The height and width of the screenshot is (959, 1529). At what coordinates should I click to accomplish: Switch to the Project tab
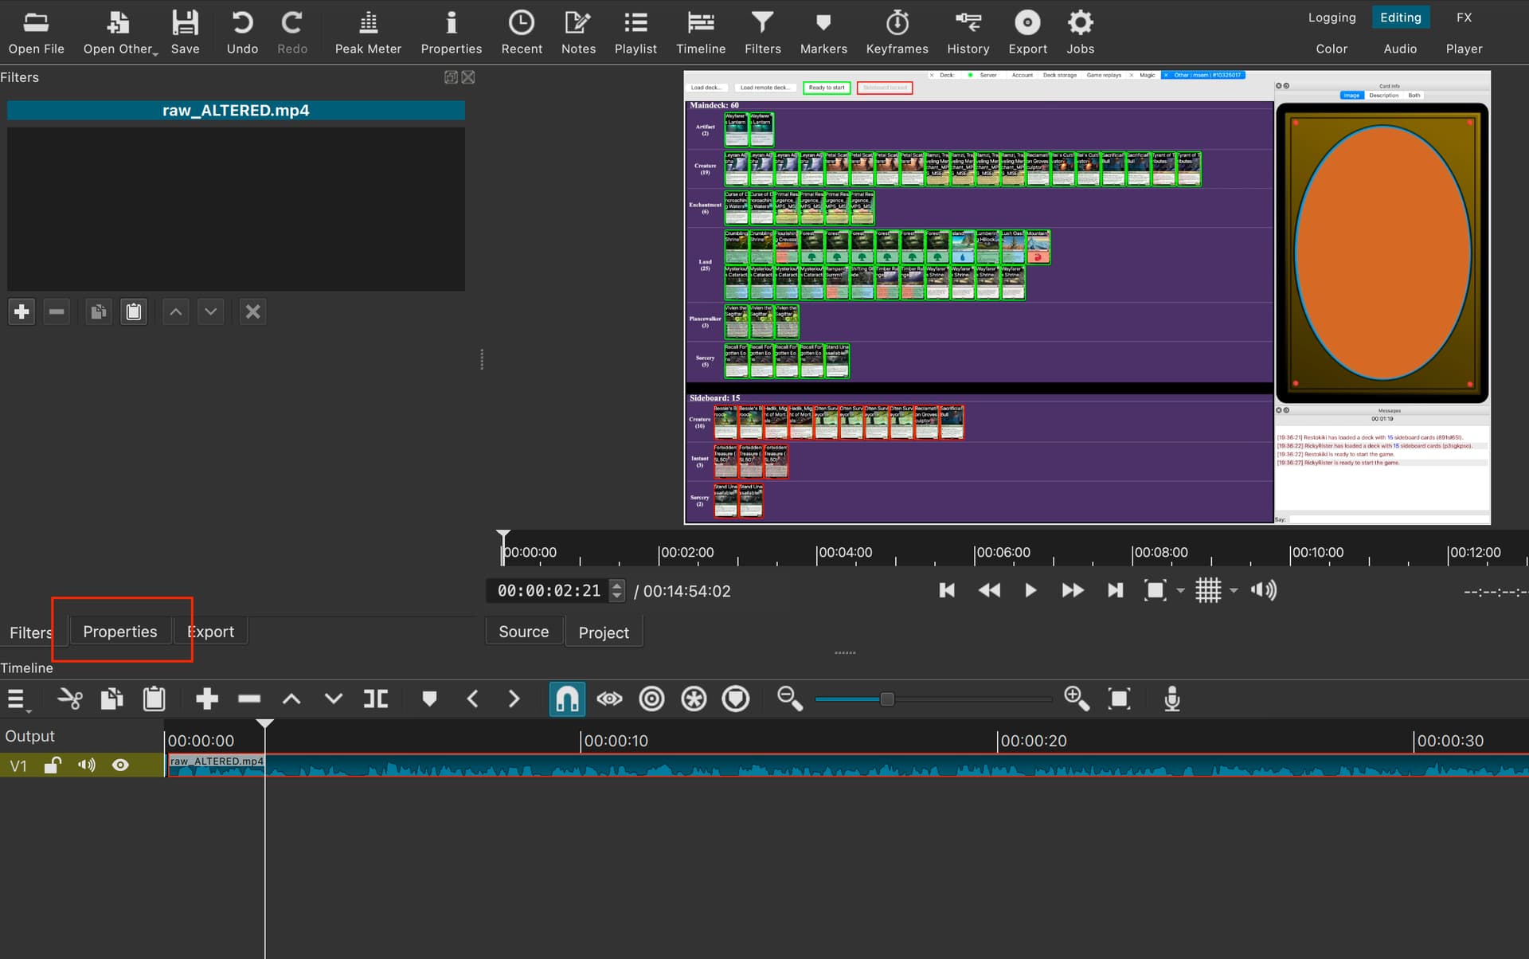603,632
